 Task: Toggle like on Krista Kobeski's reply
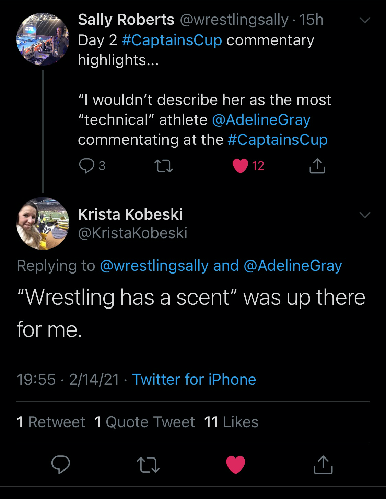pos(236,465)
